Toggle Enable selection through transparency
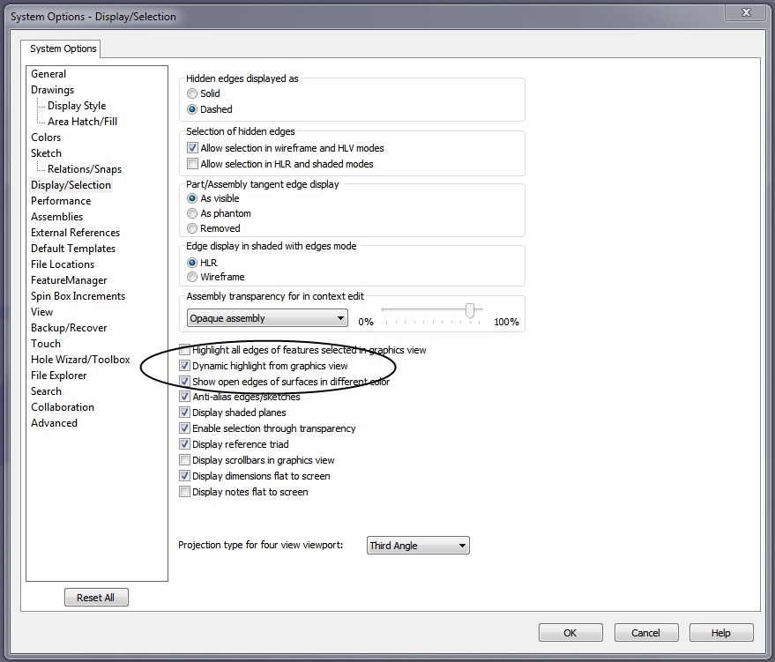Image resolution: width=775 pixels, height=662 pixels. pos(184,428)
